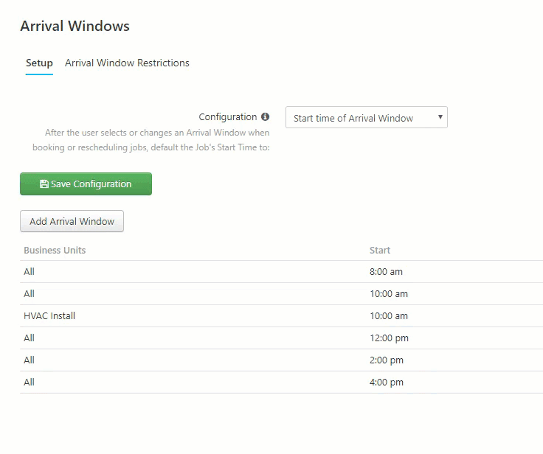Click the 10:00 am start time for HVAC Install
The height and width of the screenshot is (454, 543).
pyautogui.click(x=389, y=316)
